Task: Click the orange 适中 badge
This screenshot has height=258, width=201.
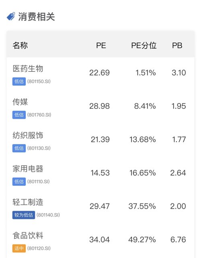Action: coord(19,248)
